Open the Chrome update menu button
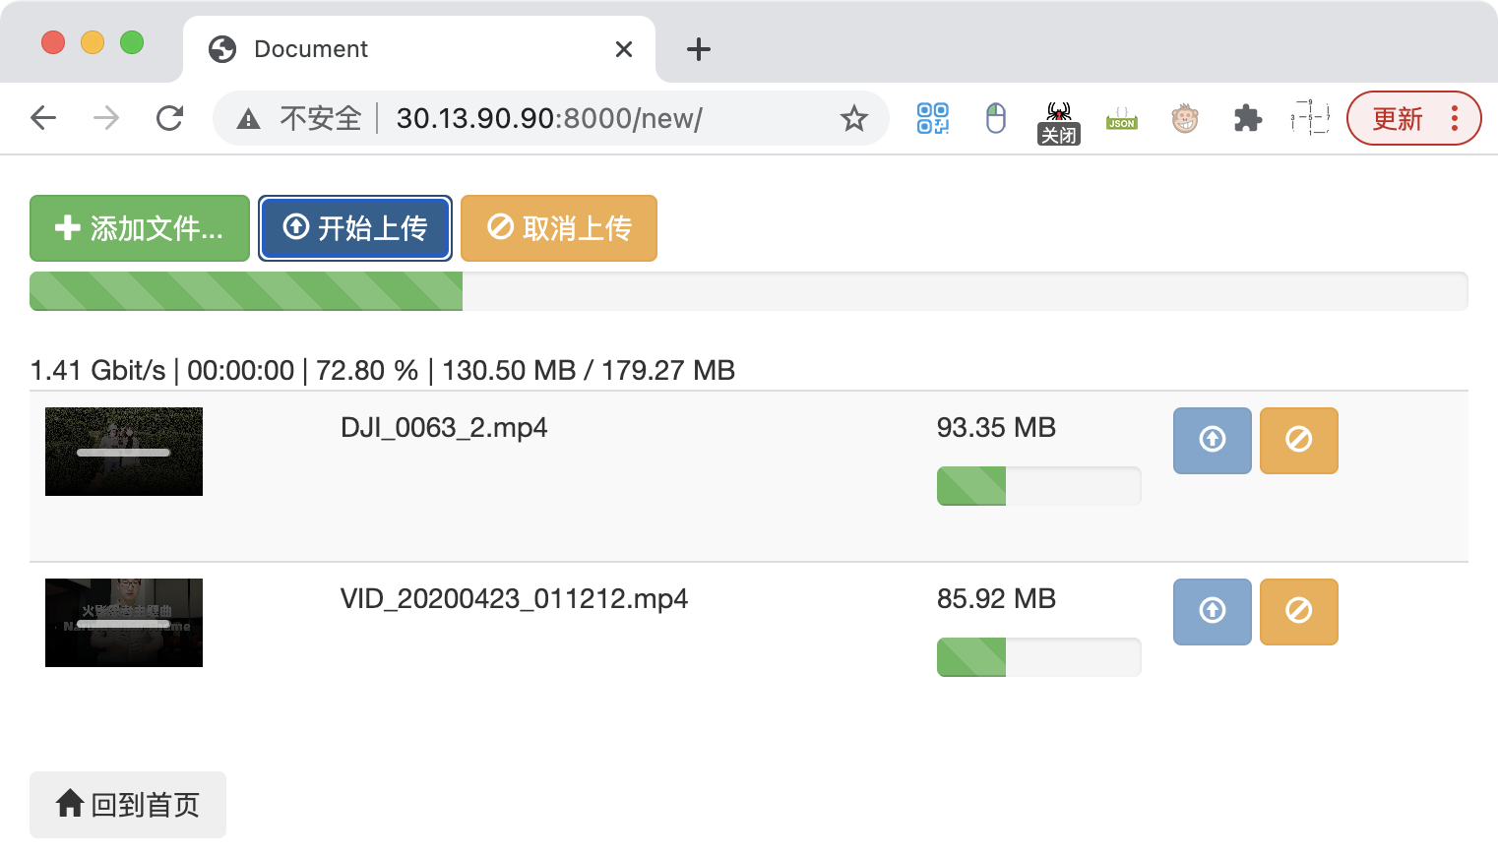 [1413, 119]
